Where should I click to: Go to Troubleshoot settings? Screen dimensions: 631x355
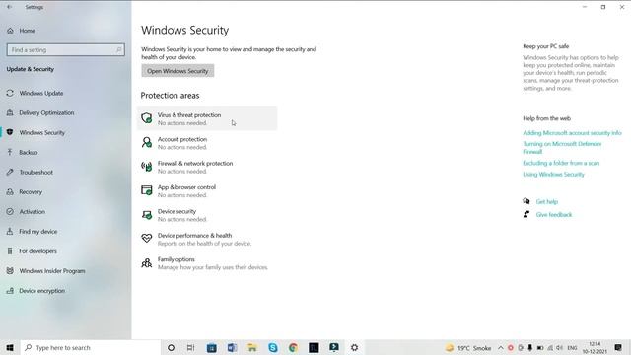pos(35,172)
